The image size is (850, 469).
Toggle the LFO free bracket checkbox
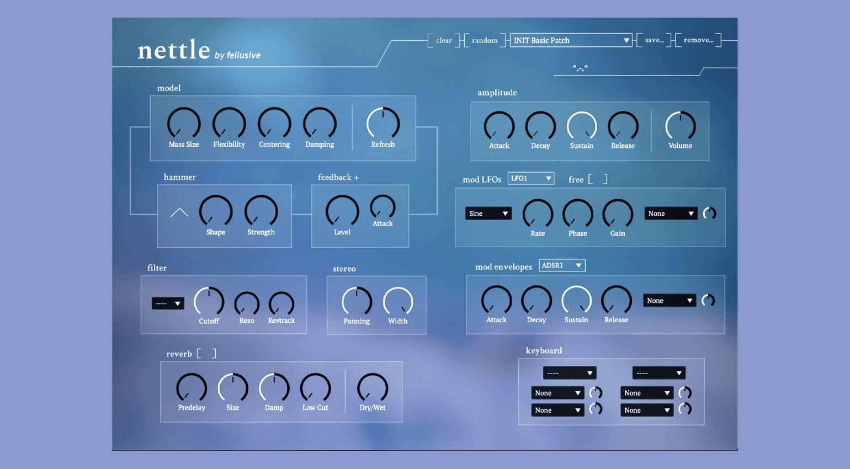pos(598,179)
